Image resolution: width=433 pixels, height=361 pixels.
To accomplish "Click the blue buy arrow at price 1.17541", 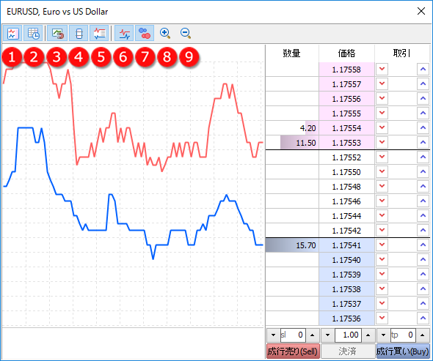I will [x=423, y=245].
